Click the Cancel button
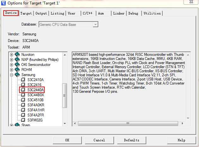This screenshot has width=199, height=147. tap(99, 140)
